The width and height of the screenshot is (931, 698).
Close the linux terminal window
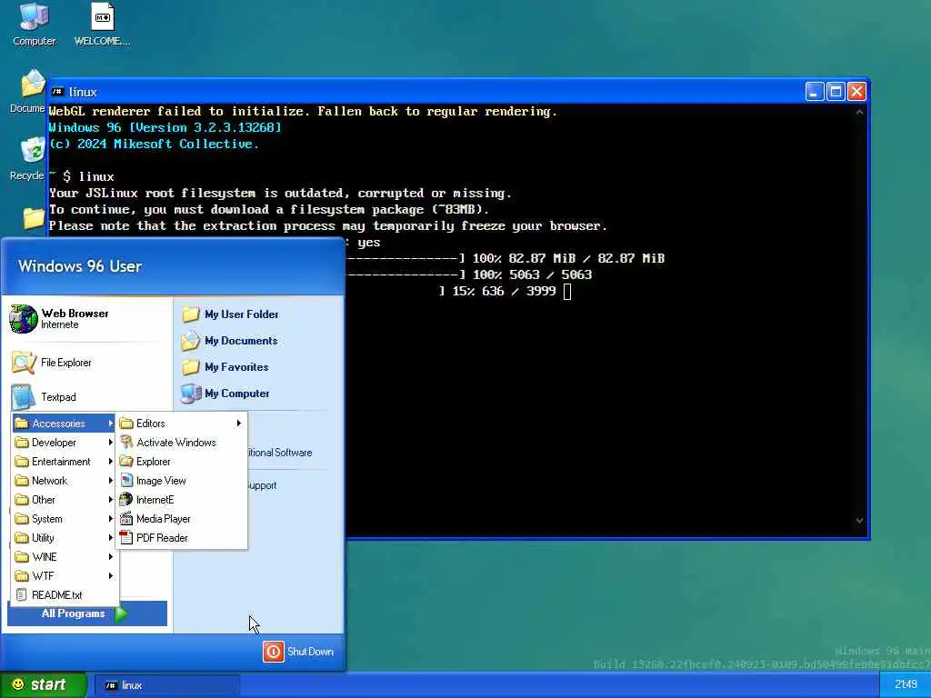[856, 92]
